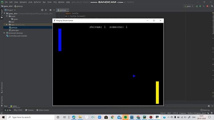This screenshot has height=120, width=214.
Task: Open the Run tool window button
Action: coord(8,110)
